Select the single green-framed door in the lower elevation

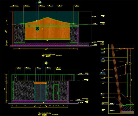coord(56,92)
